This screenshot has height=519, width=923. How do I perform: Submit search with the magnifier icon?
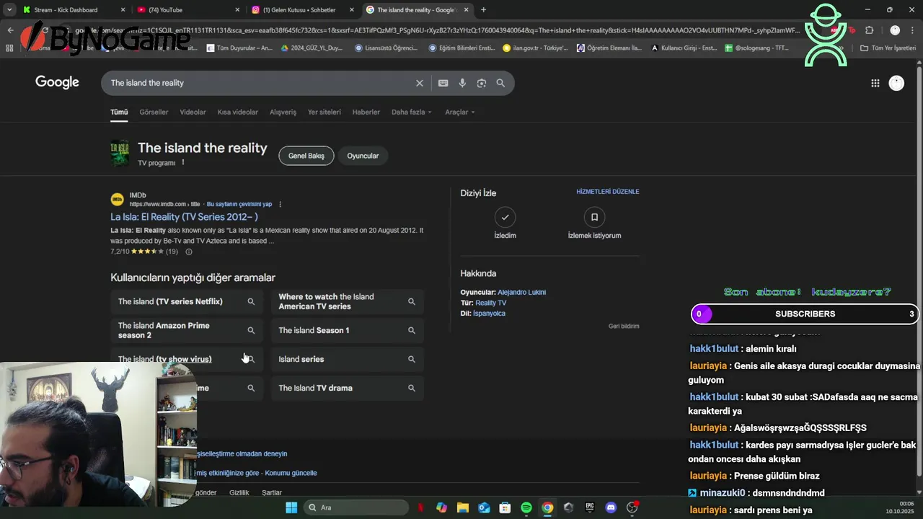tap(500, 83)
